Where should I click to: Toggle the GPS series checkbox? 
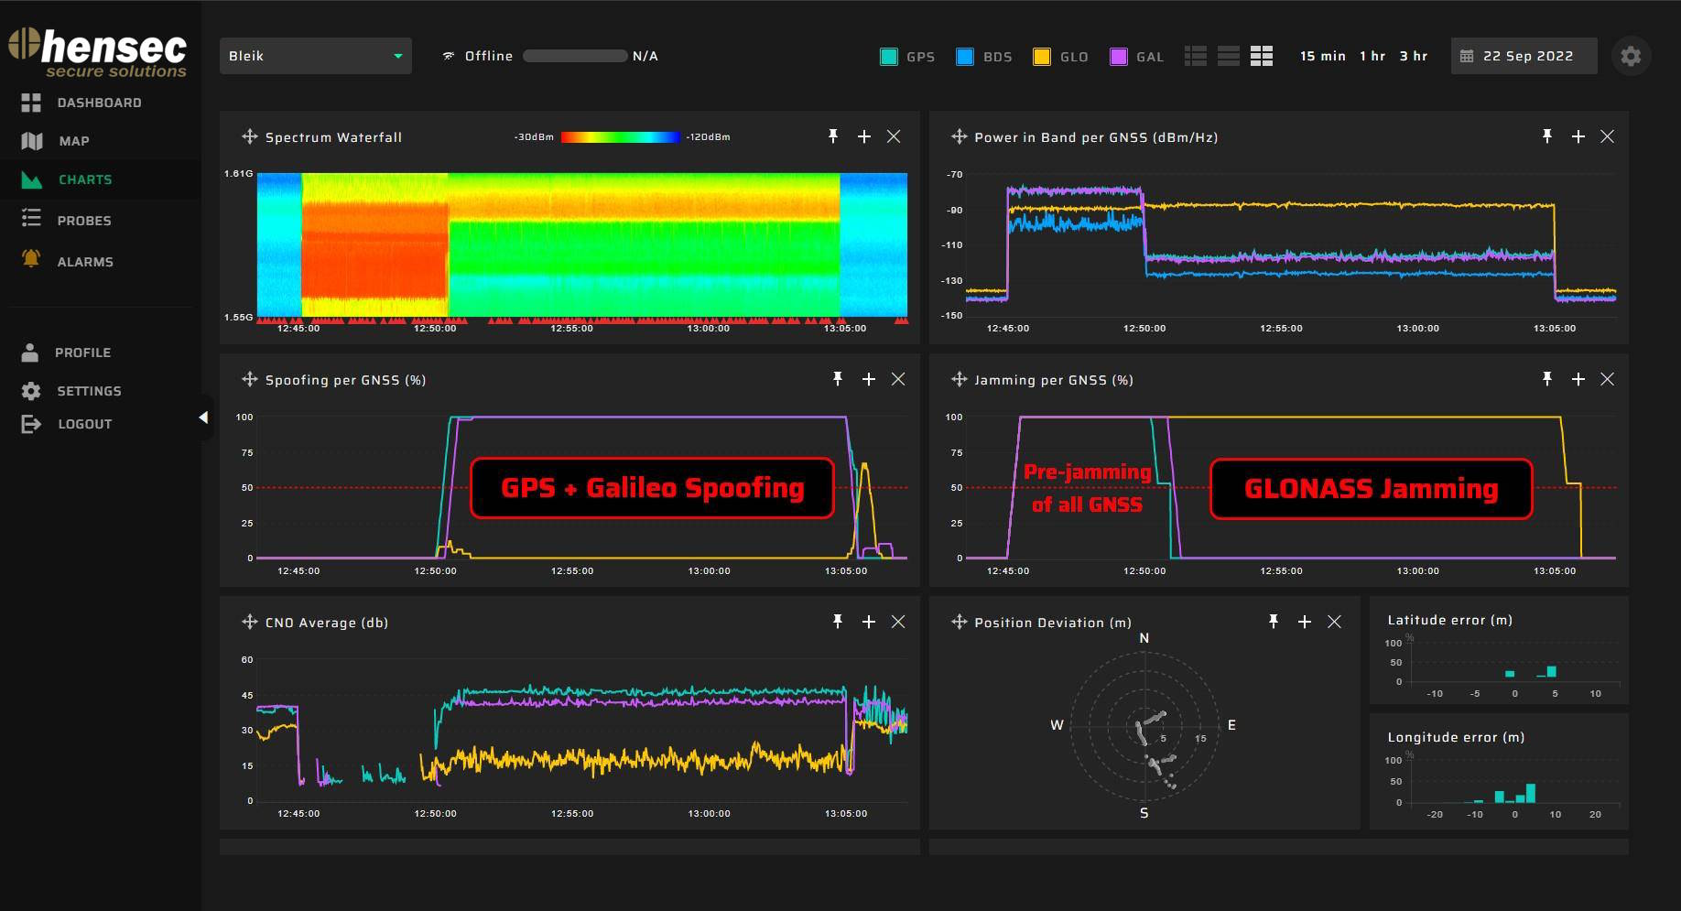tap(888, 57)
